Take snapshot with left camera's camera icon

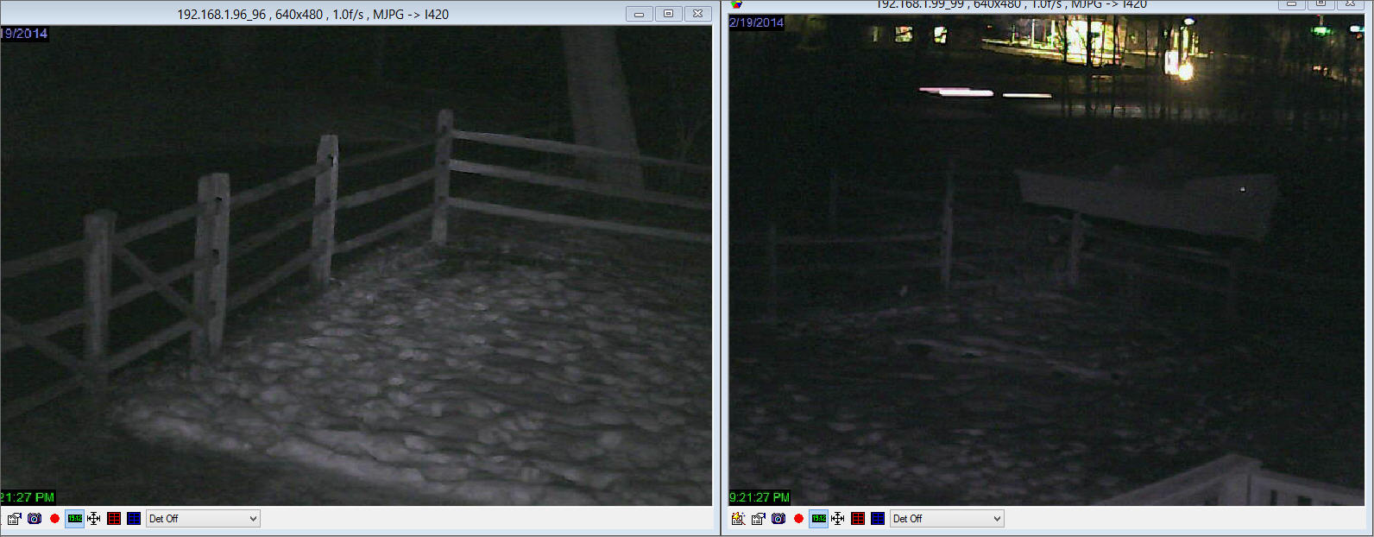coord(35,519)
